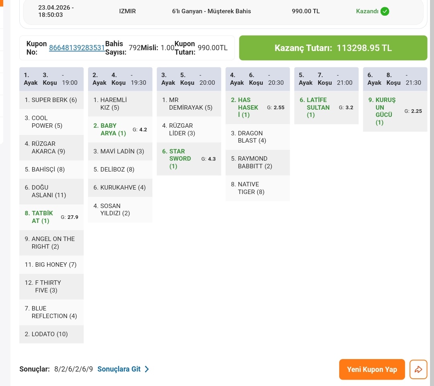The height and width of the screenshot is (386, 434).
Task: Click results text 8/2/6/2/6/9
Action: pyautogui.click(x=74, y=369)
